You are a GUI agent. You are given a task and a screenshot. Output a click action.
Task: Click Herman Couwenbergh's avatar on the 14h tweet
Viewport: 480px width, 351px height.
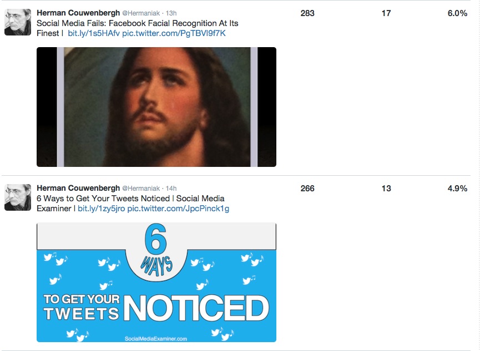tap(18, 197)
